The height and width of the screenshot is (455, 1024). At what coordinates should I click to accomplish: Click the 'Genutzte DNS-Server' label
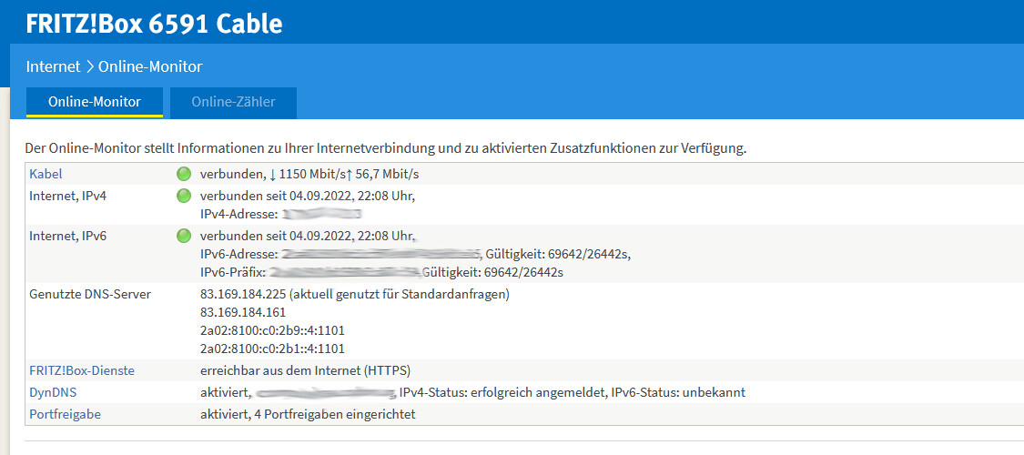click(x=90, y=295)
